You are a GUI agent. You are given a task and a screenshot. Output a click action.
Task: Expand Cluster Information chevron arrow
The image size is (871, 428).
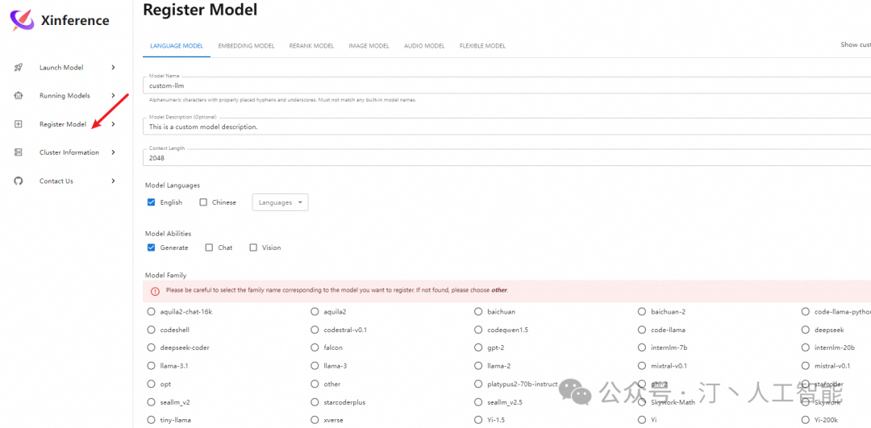click(x=113, y=152)
